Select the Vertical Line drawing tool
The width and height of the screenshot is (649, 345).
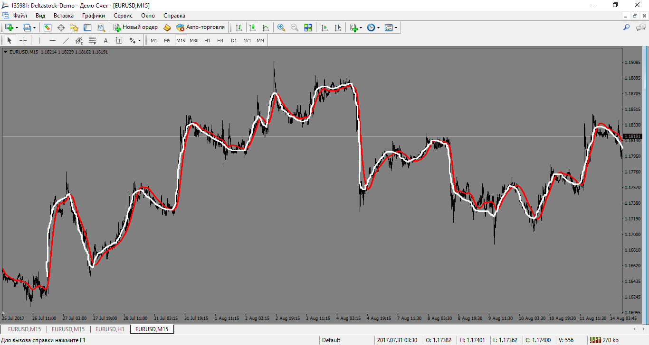click(x=39, y=40)
